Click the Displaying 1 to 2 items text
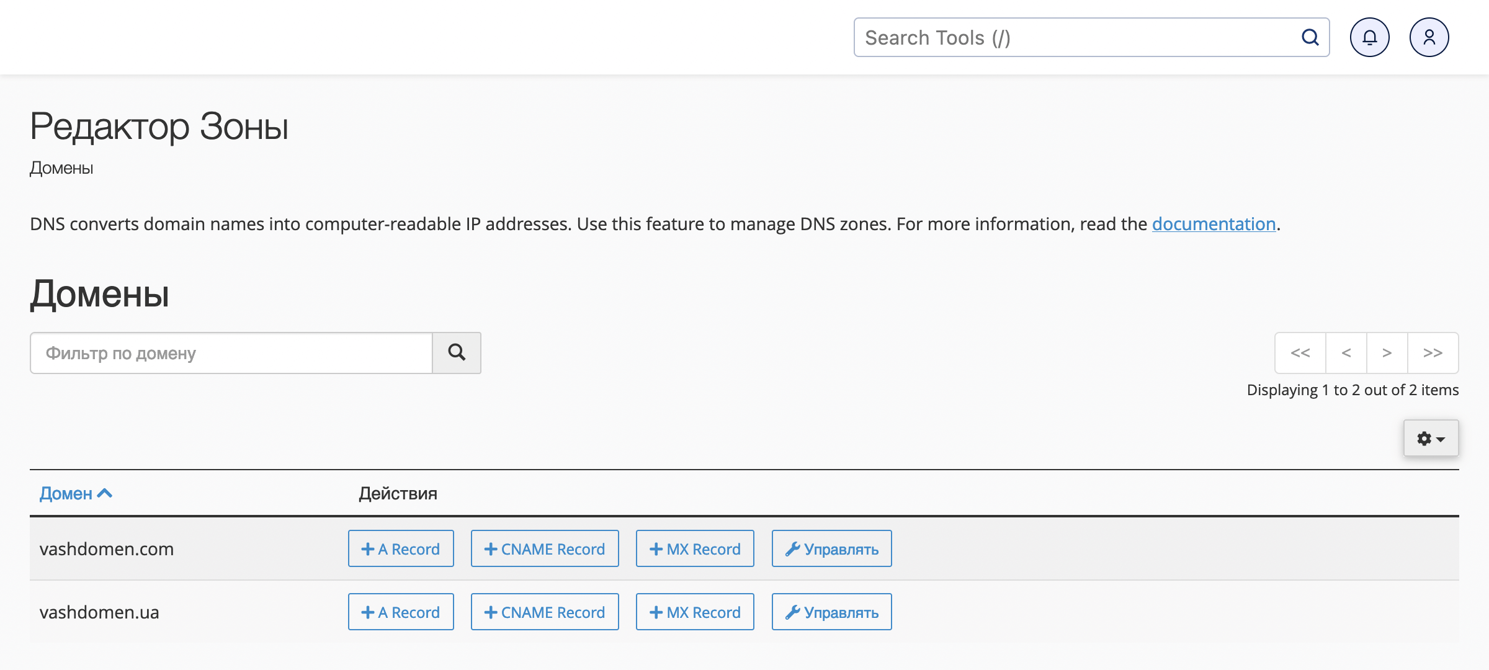The width and height of the screenshot is (1489, 670). (1353, 390)
